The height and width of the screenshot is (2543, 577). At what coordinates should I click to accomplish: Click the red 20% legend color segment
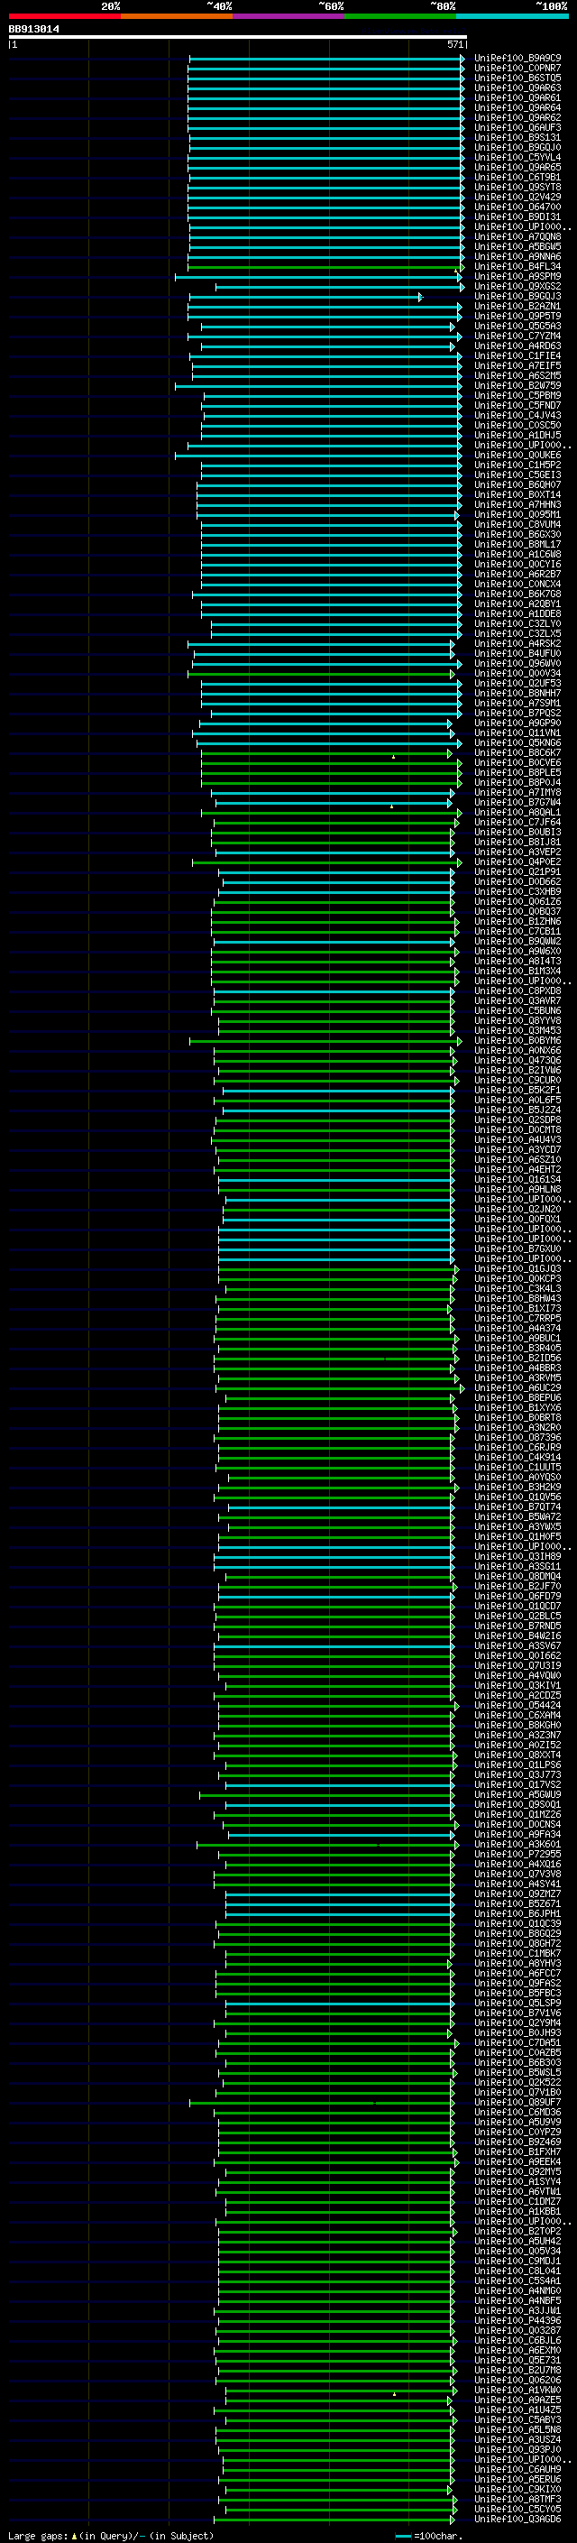pyautogui.click(x=64, y=16)
